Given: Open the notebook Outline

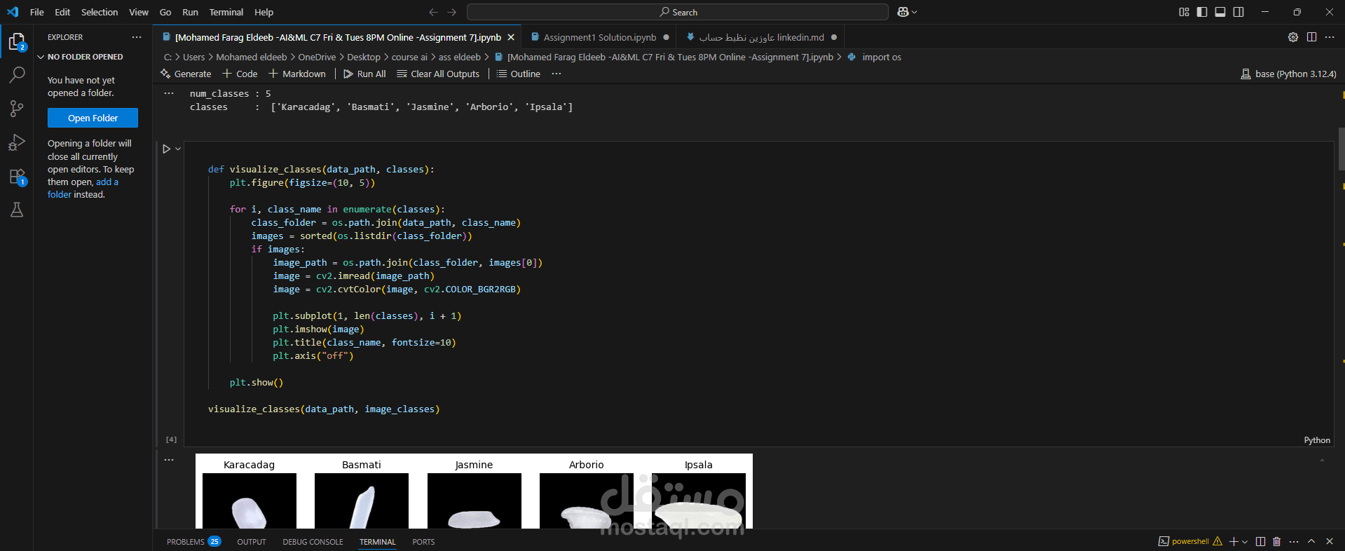Looking at the screenshot, I should point(519,74).
